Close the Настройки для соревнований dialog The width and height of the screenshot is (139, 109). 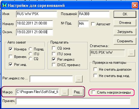135,5
